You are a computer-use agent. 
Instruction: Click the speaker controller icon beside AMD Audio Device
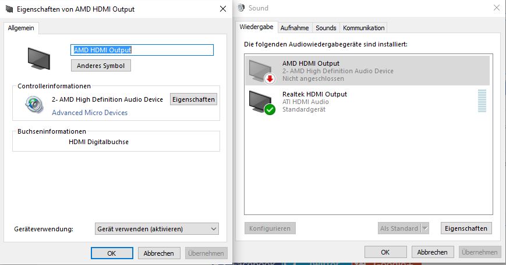[x=34, y=105]
